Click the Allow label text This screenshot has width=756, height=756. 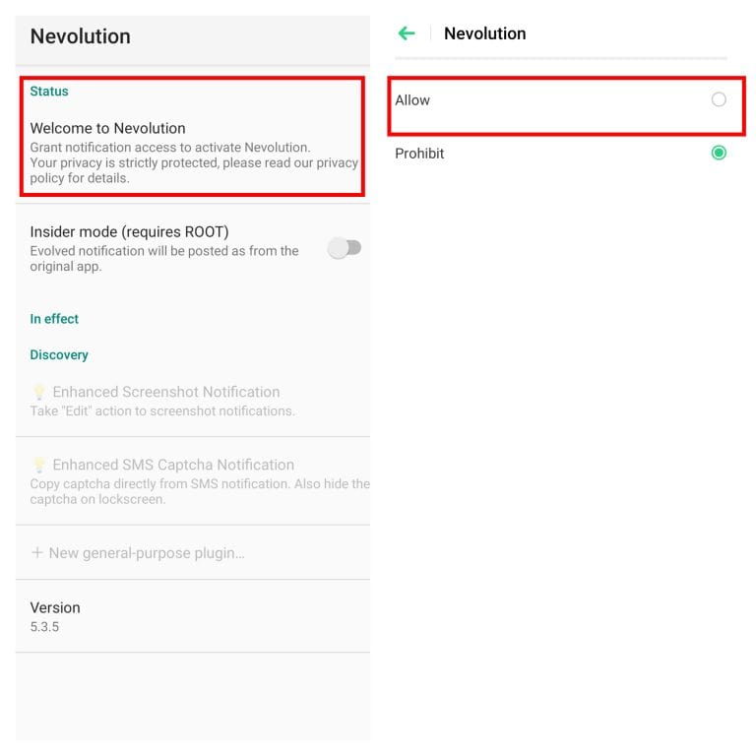[412, 100]
